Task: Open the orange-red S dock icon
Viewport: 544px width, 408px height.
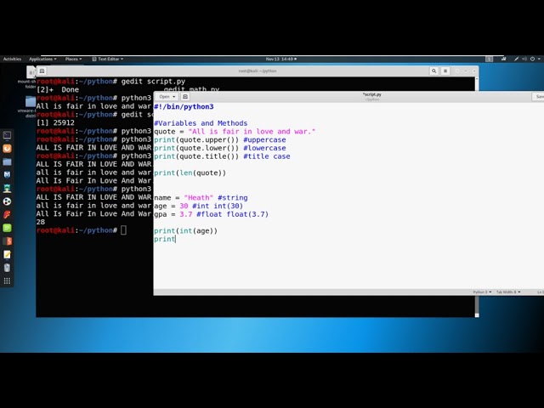Action: pos(7,241)
